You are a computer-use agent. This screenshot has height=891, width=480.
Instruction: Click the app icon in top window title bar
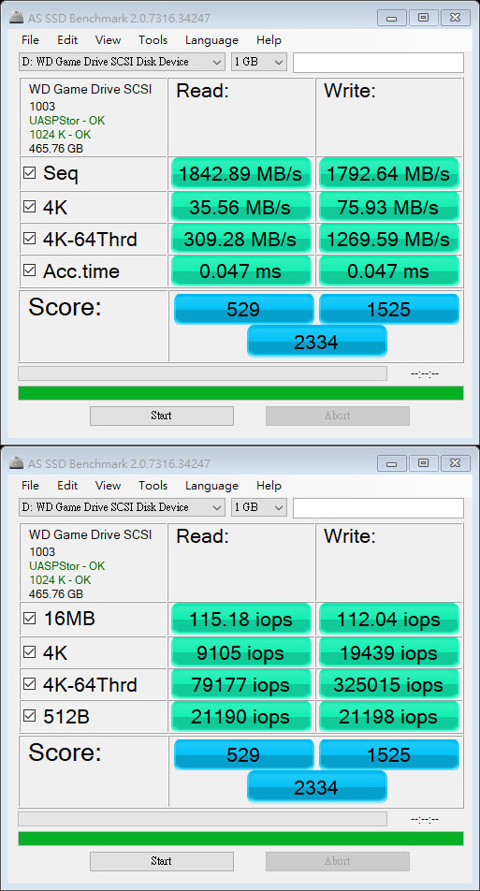[x=17, y=18]
